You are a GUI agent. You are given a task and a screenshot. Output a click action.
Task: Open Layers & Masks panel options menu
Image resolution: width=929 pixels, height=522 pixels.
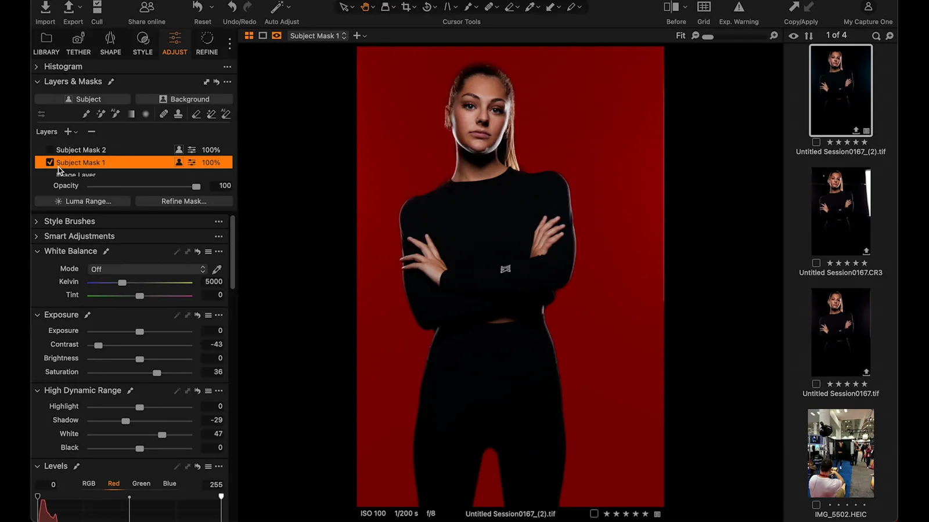click(228, 82)
